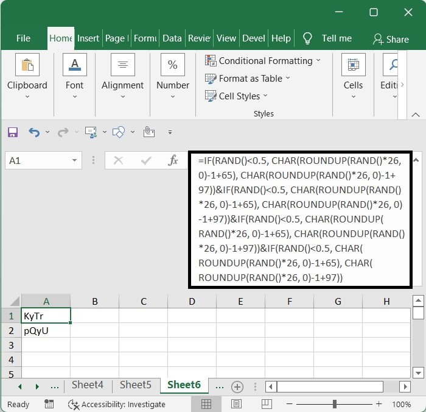This screenshot has width=426, height=412.
Task: Click the Shapes icon in Quick Access toolbar
Action: (119, 132)
